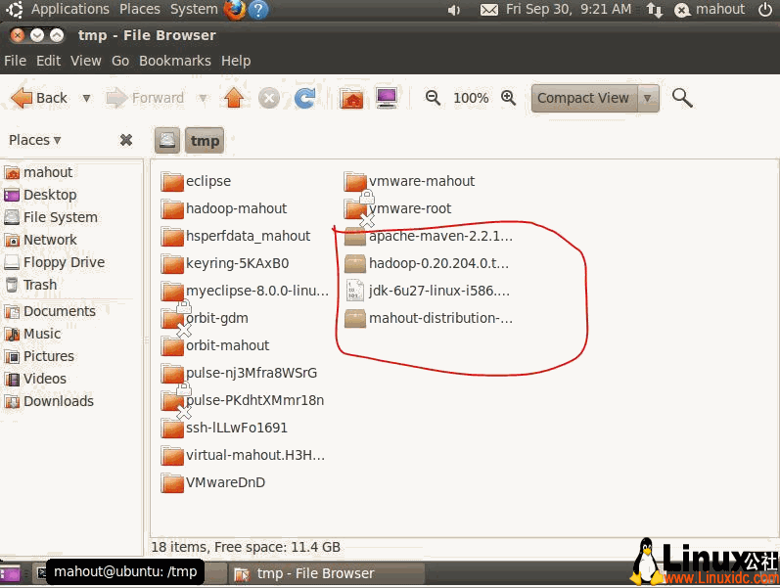Open the Home folder toolbar icon

click(351, 98)
